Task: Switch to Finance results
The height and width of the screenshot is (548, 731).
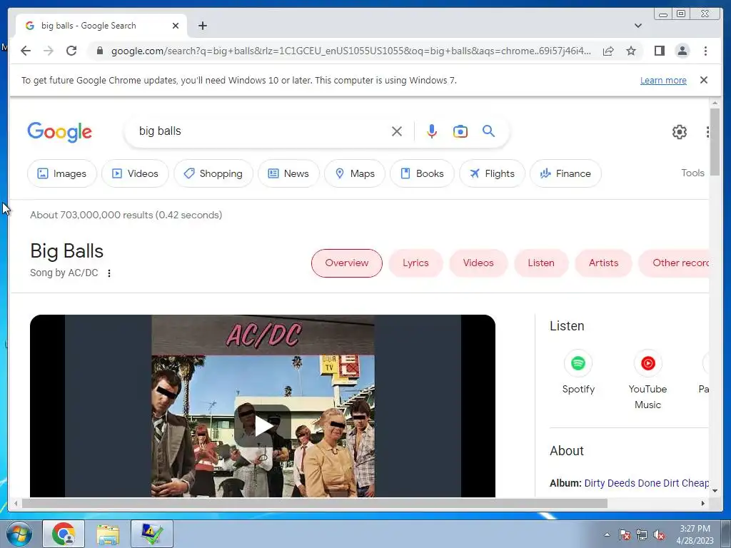Action: point(565,173)
